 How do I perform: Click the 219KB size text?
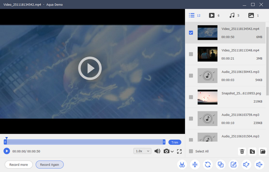click(258, 102)
